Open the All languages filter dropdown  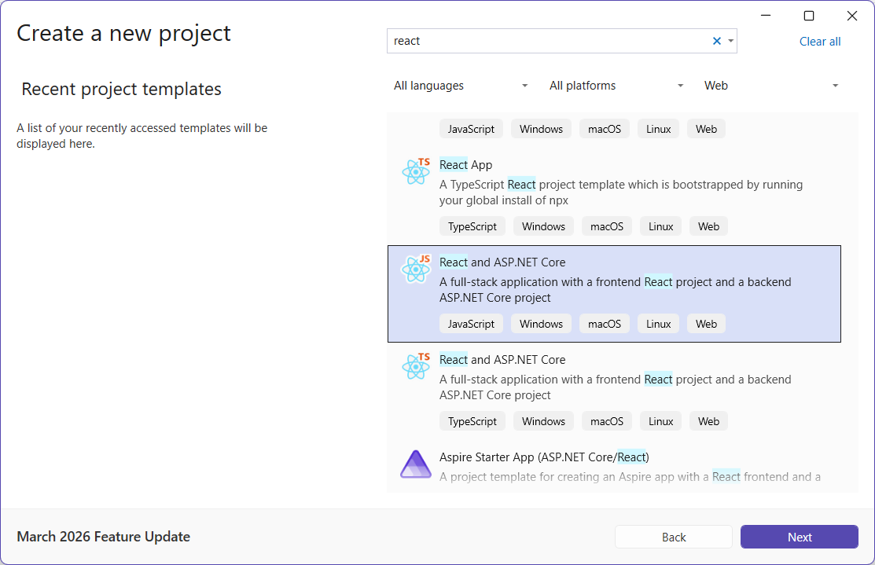461,86
